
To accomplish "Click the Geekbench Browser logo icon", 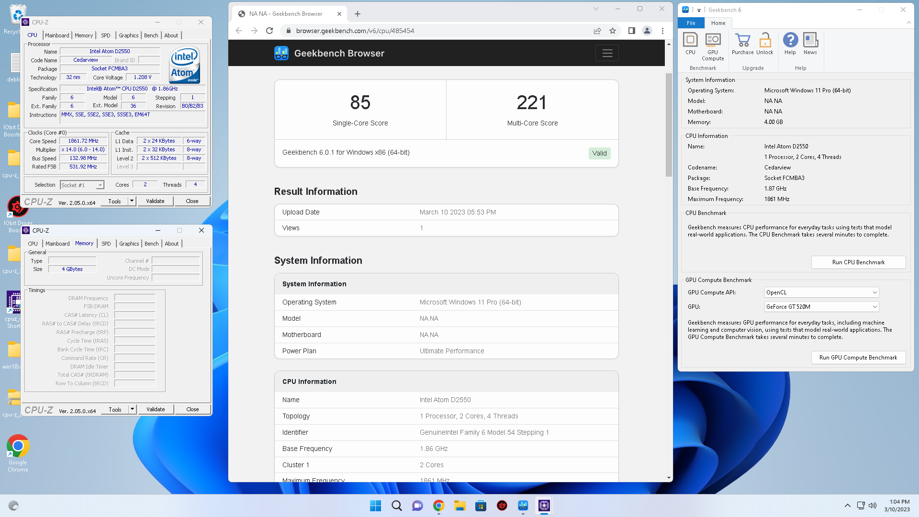I will pyautogui.click(x=281, y=53).
